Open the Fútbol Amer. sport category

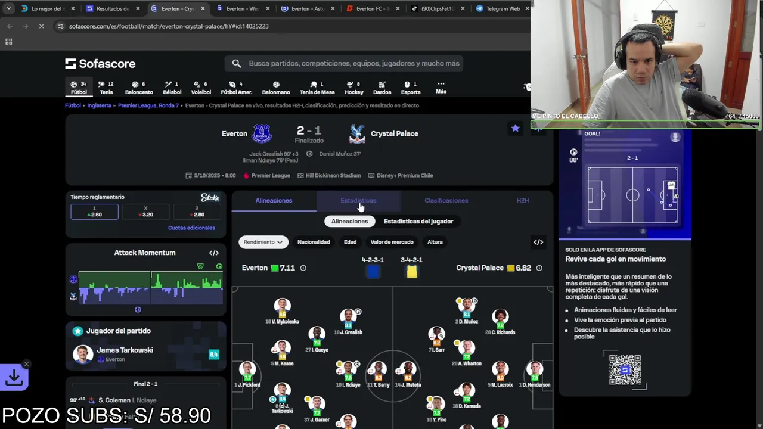(236, 88)
